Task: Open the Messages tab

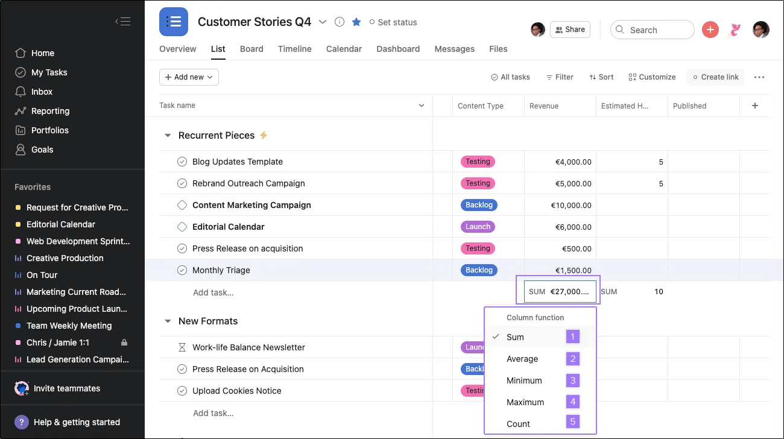Action: 454,49
